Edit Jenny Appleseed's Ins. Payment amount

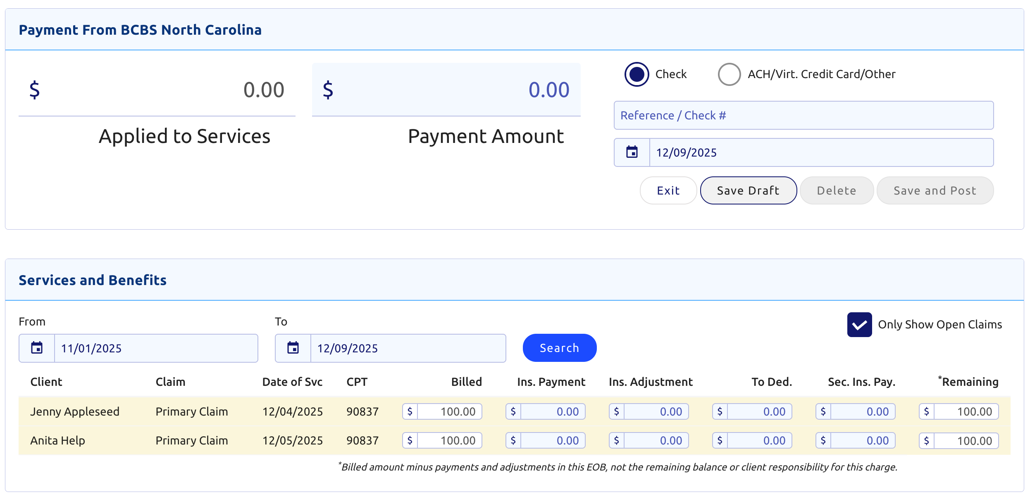(552, 411)
